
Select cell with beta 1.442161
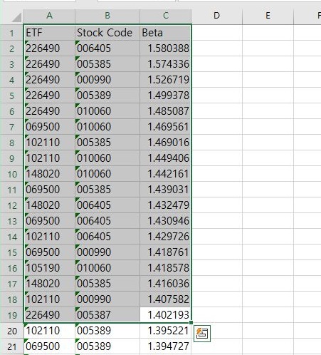click(x=166, y=174)
